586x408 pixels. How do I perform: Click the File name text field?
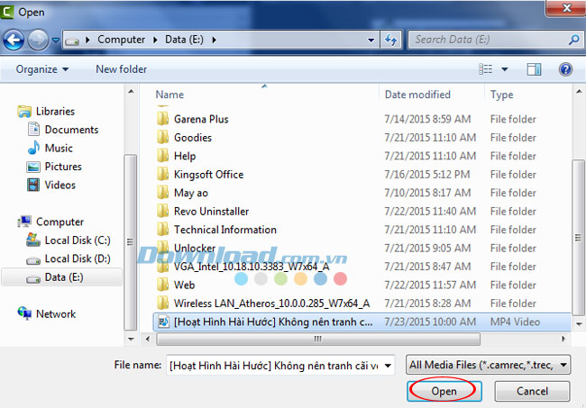[275, 365]
